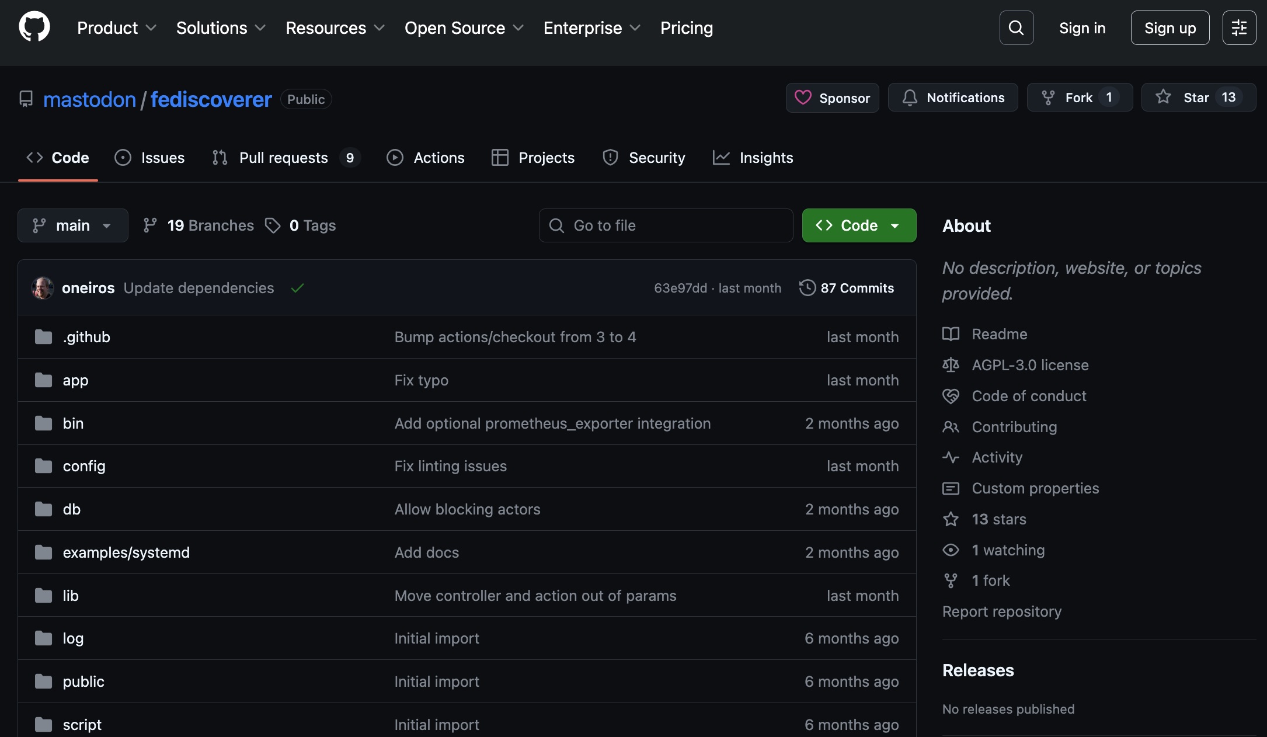Open the Releases heading link

(x=979, y=670)
